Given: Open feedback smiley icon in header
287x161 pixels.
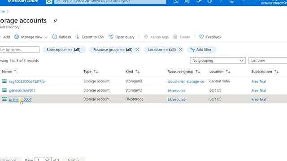Looking at the screenshot, I should 232,1.
